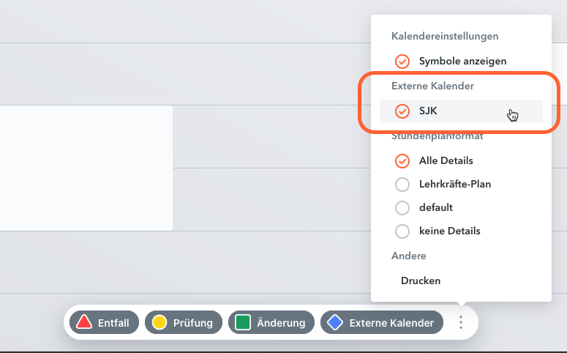Image resolution: width=567 pixels, height=353 pixels.
Task: Select the Lehrkräfte-Plan radio button
Action: click(402, 185)
